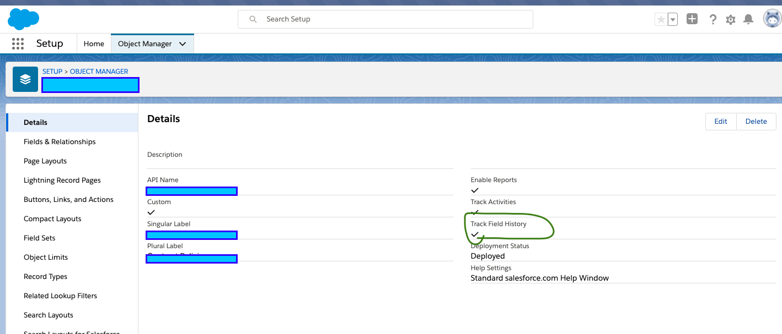Click the Edit button
782x334 pixels.
coord(721,121)
